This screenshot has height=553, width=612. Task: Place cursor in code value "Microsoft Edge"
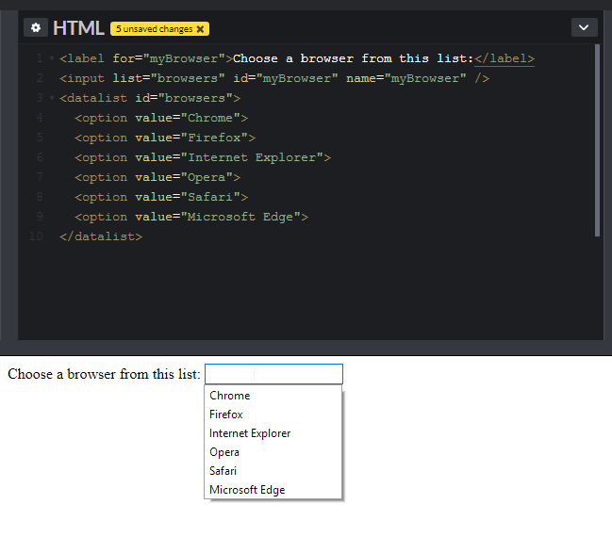[x=240, y=217]
